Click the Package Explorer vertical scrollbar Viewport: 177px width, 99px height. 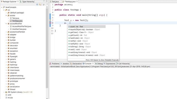tap(47, 48)
